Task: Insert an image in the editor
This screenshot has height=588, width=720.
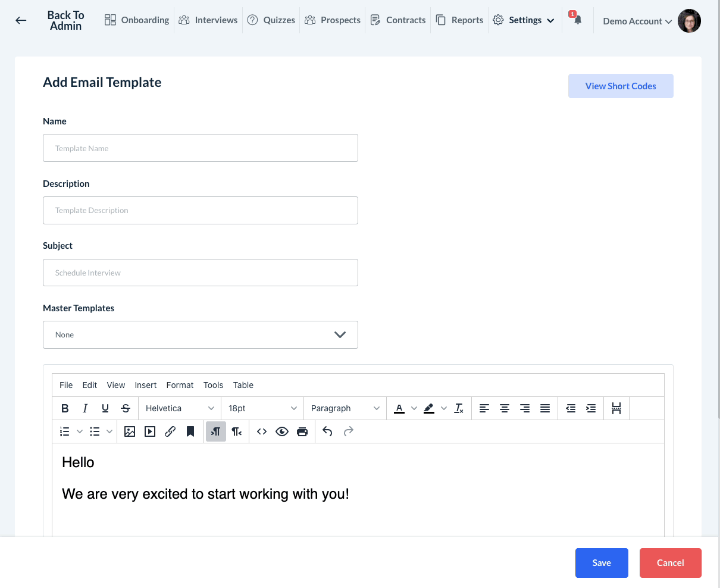Action: coord(130,431)
